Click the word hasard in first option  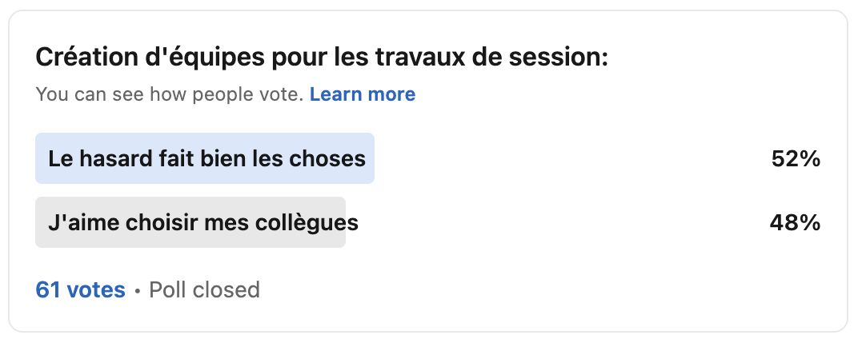114,158
